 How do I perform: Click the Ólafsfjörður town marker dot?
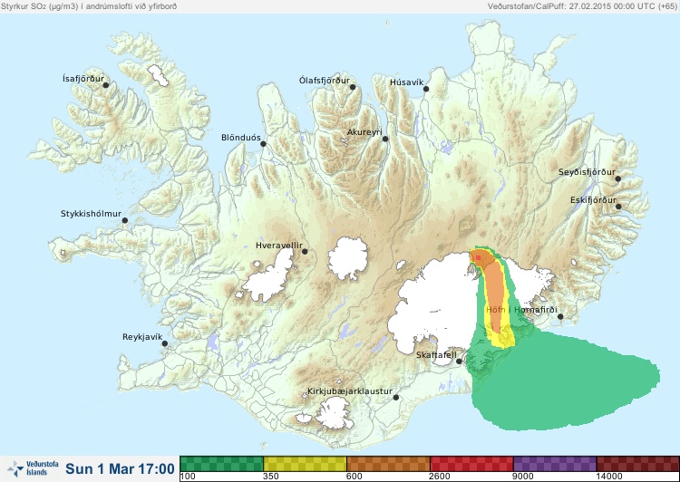[353, 87]
